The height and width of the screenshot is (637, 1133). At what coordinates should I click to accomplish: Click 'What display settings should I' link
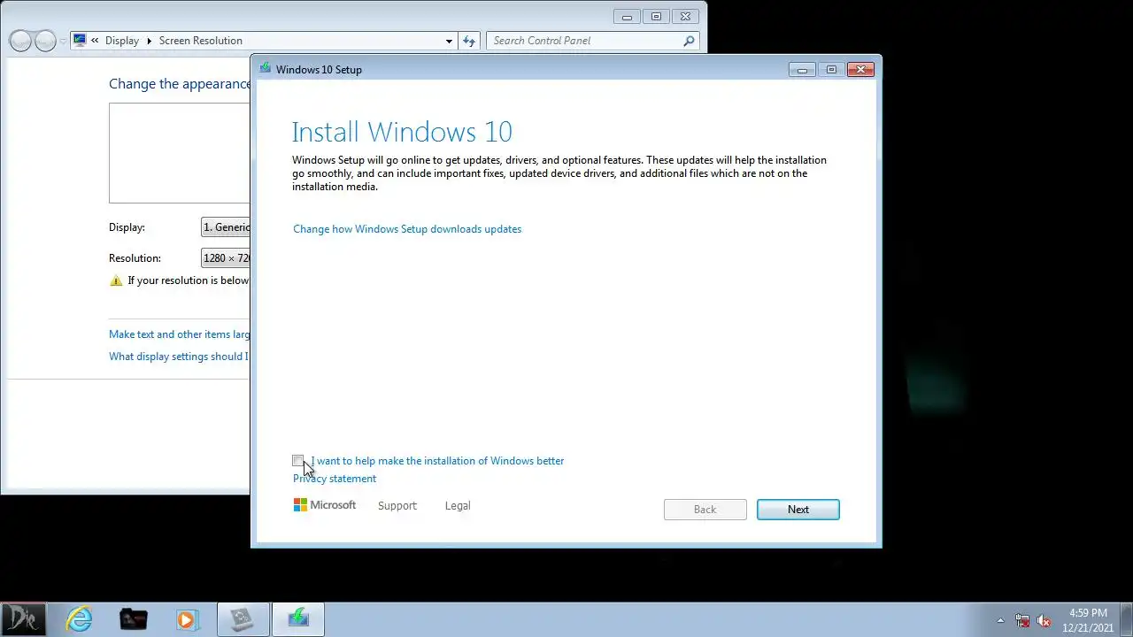click(180, 357)
